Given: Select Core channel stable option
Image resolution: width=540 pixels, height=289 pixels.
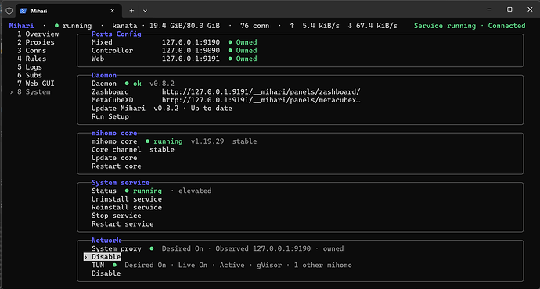Looking at the screenshot, I should click(x=133, y=149).
